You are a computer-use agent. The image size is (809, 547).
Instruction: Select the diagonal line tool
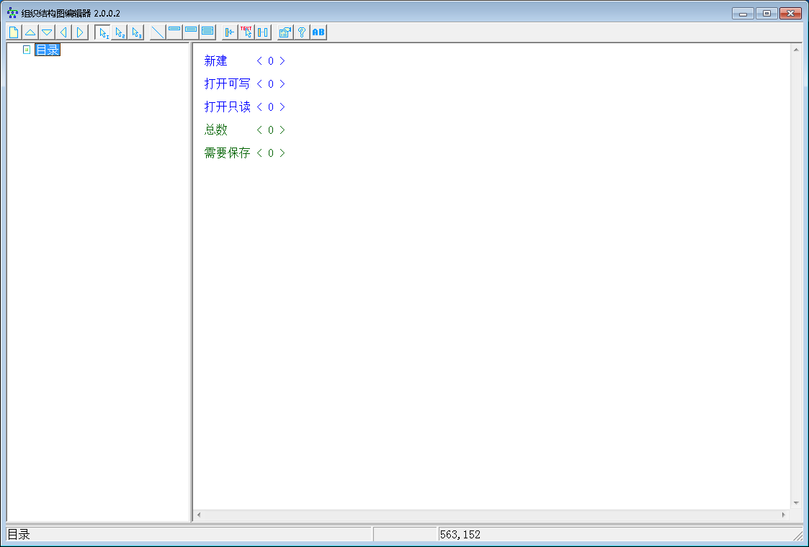point(158,32)
